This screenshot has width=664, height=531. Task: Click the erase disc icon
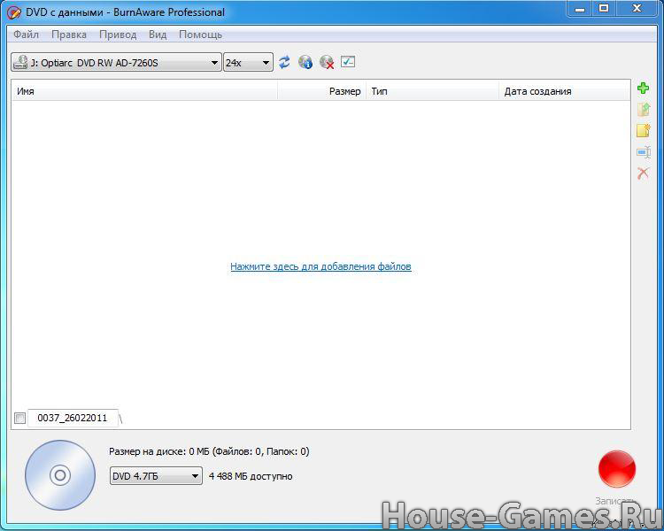(327, 62)
